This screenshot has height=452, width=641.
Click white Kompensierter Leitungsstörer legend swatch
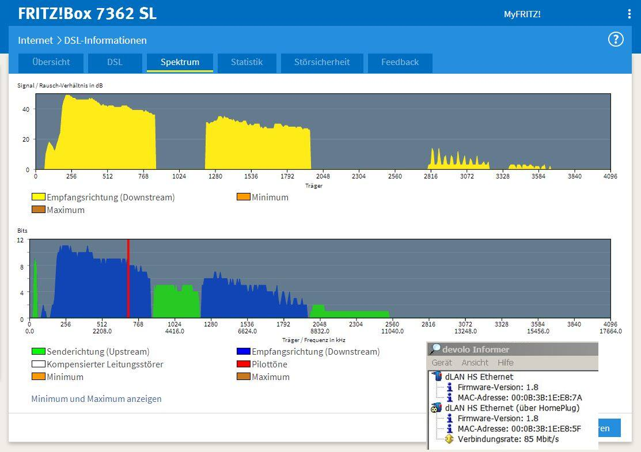tap(39, 364)
